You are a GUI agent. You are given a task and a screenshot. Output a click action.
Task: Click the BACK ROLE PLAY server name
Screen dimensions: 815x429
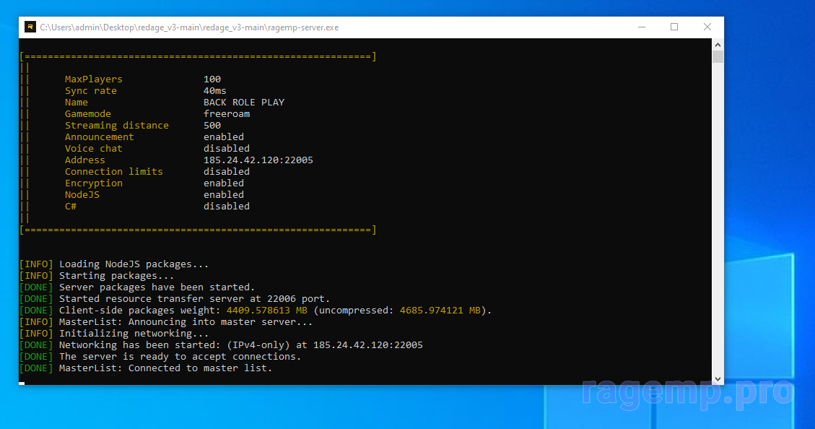click(244, 103)
